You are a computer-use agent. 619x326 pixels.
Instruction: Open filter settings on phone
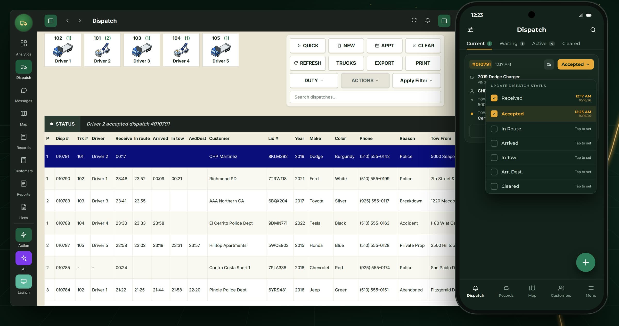coord(470,30)
